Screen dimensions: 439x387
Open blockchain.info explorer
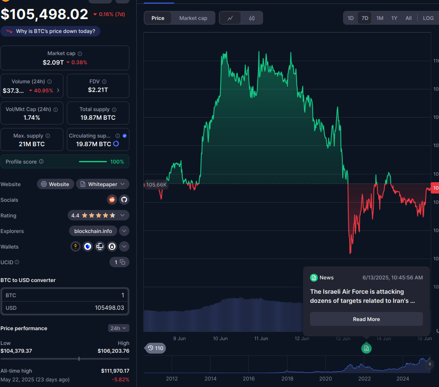[93, 231]
